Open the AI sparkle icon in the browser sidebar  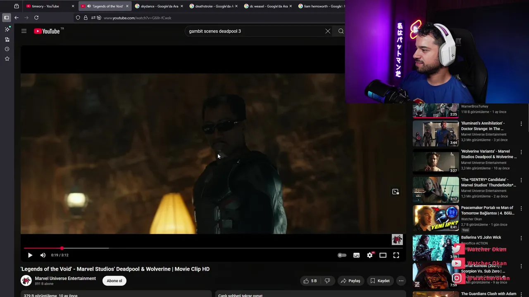click(x=7, y=29)
